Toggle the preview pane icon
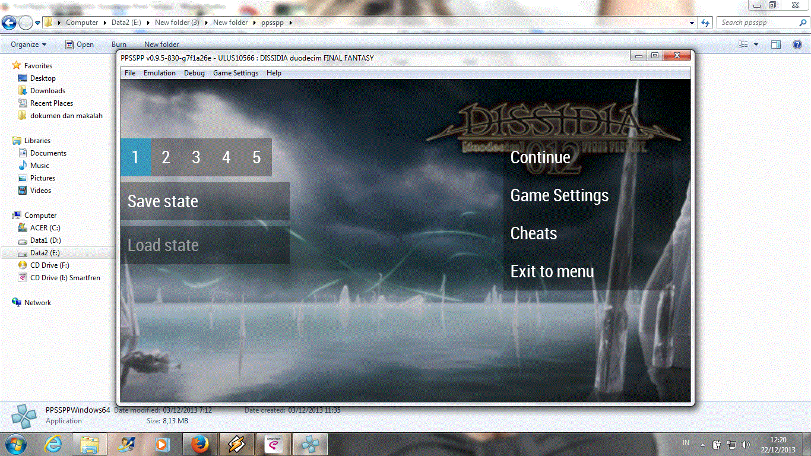Screen dimensions: 811x456 775,45
